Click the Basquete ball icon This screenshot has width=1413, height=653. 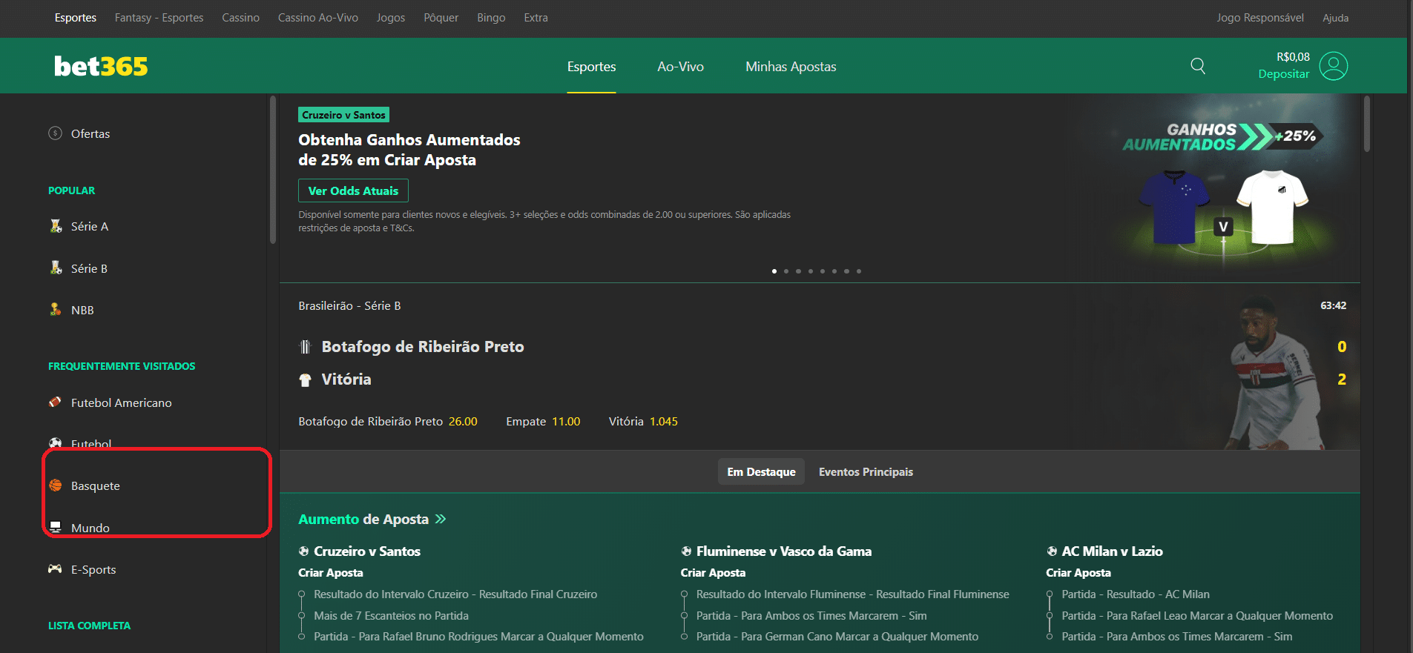tap(56, 485)
